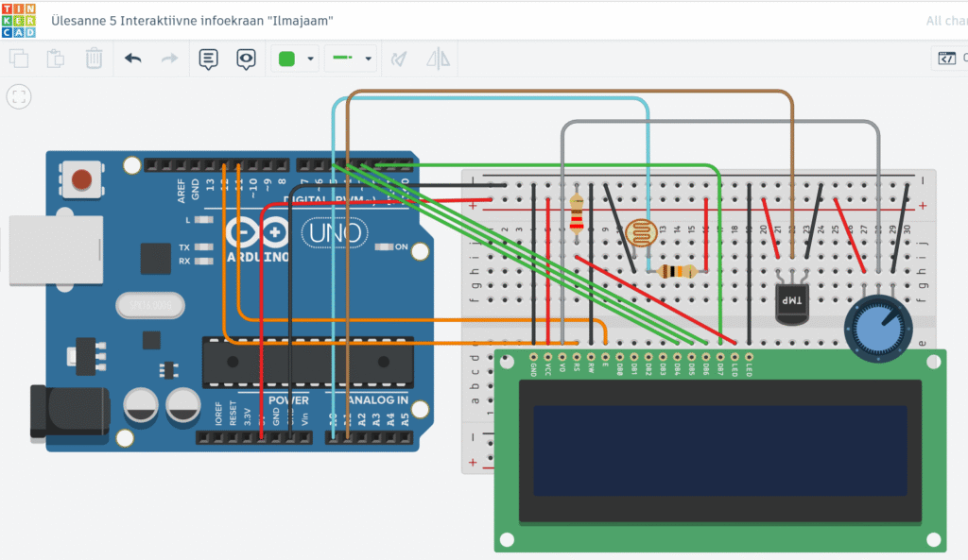
Task: Undo the last action
Action: coord(132,59)
